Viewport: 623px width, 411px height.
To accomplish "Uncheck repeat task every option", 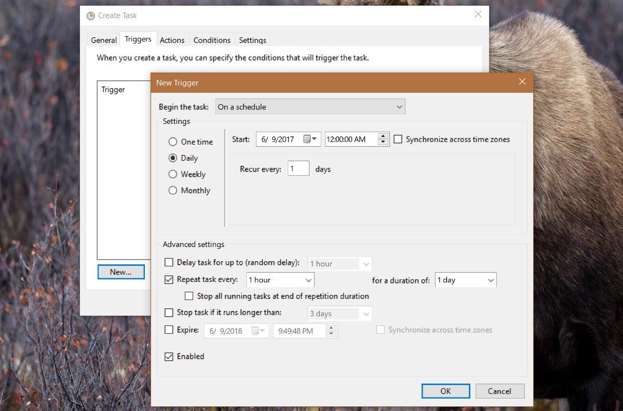I will pos(169,279).
